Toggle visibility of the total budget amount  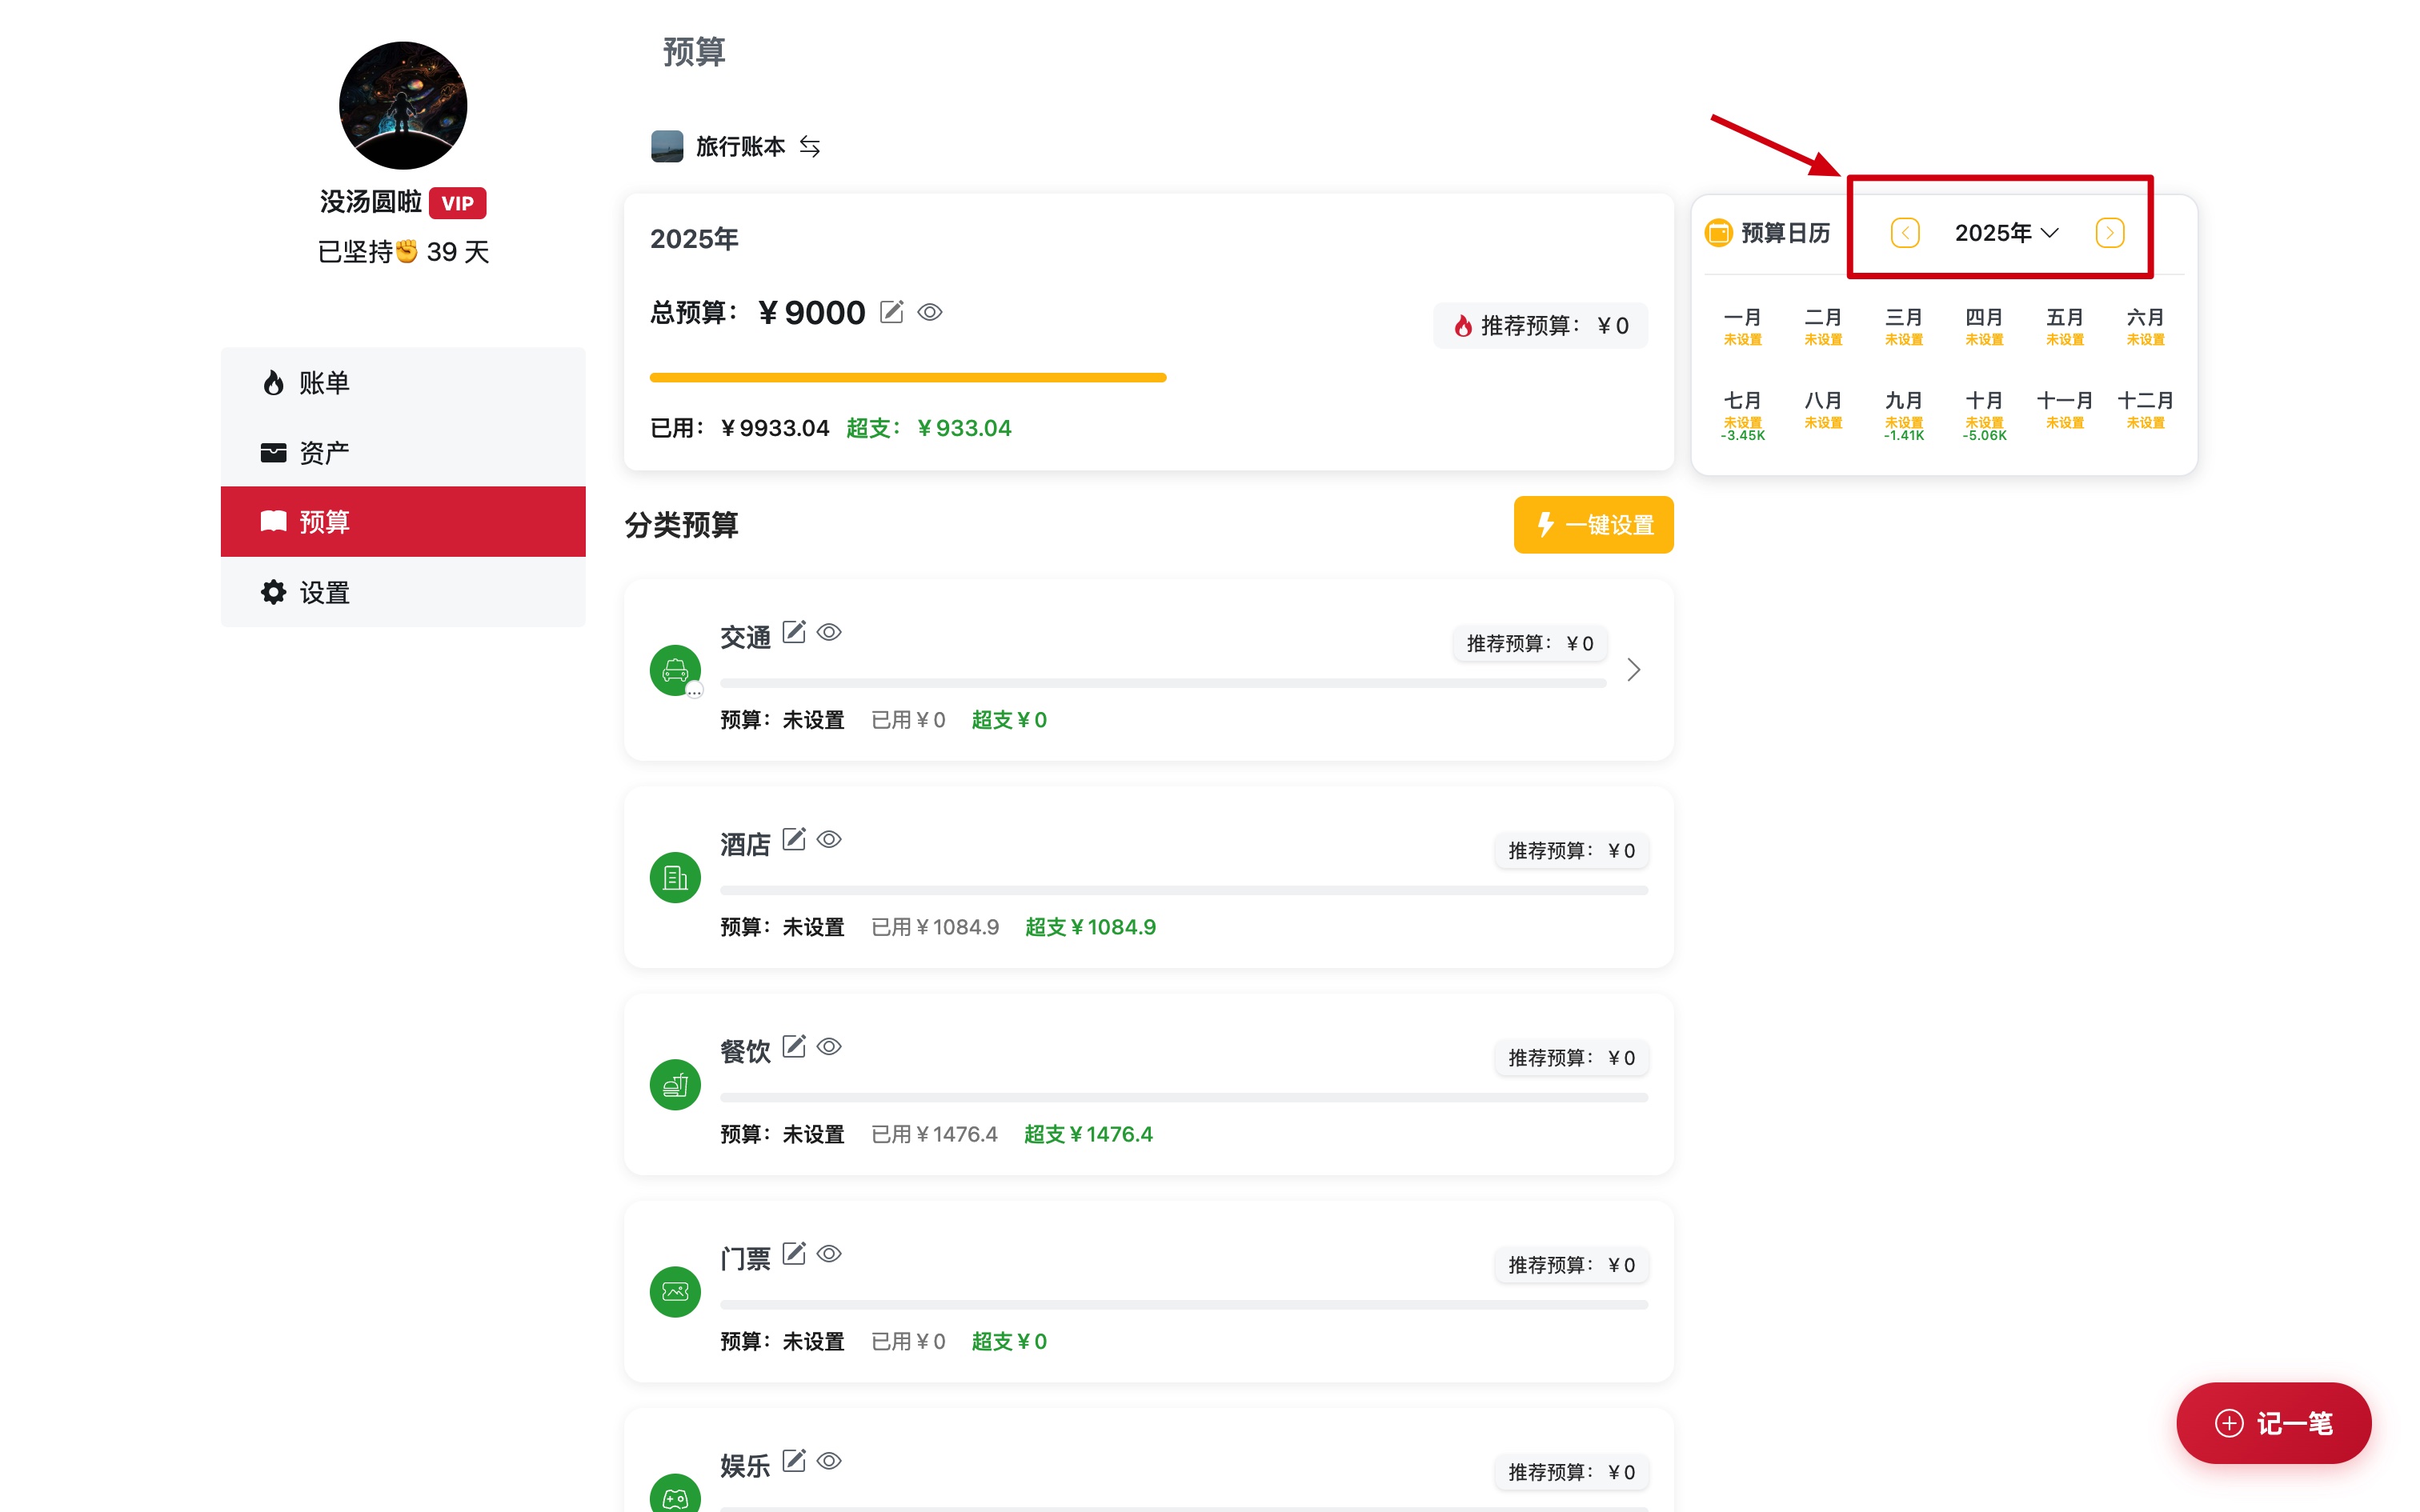930,312
